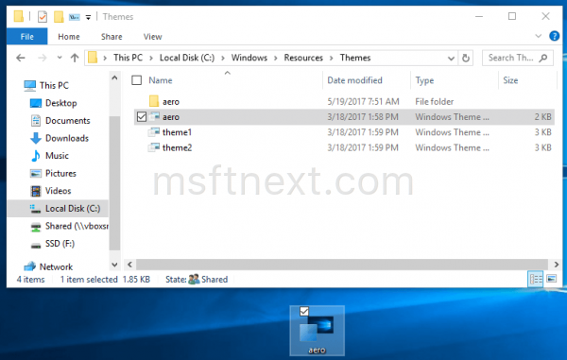Switch to the Share ribbon tab
The width and height of the screenshot is (567, 360).
coord(112,37)
